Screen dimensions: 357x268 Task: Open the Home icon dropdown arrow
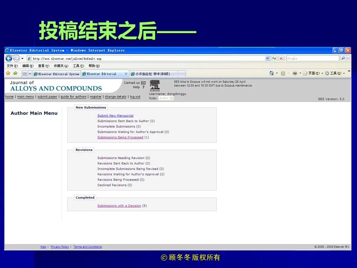click(x=277, y=73)
